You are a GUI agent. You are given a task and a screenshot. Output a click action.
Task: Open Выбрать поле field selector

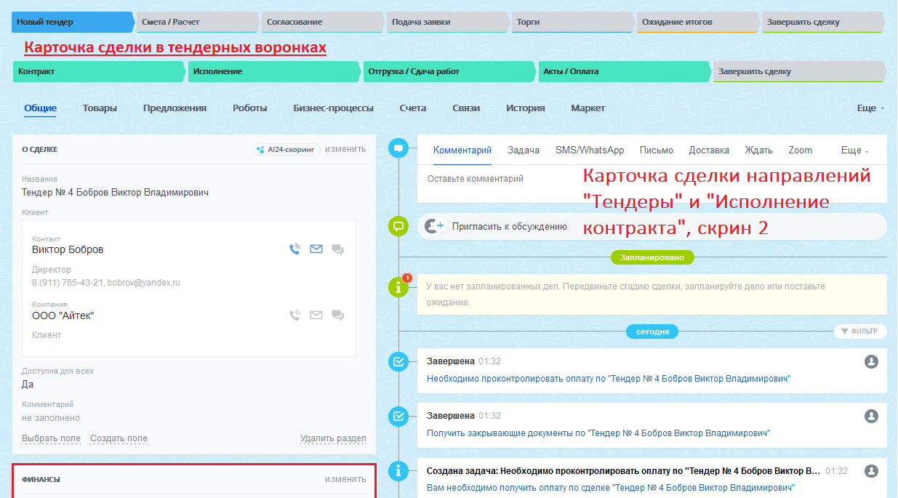click(51, 438)
